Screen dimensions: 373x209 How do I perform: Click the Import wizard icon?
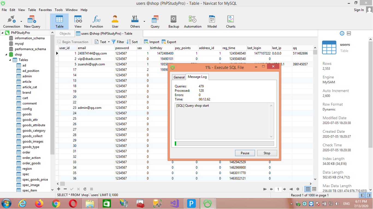152,42
